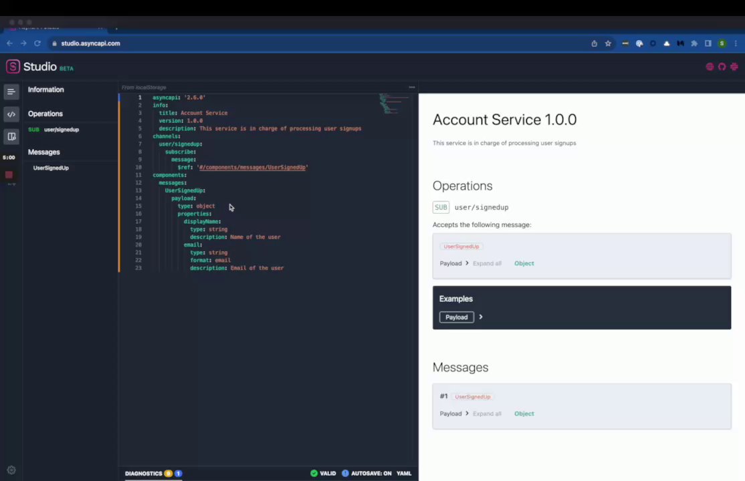
Task: Navigate to Messages section in sidebar
Action: point(43,152)
